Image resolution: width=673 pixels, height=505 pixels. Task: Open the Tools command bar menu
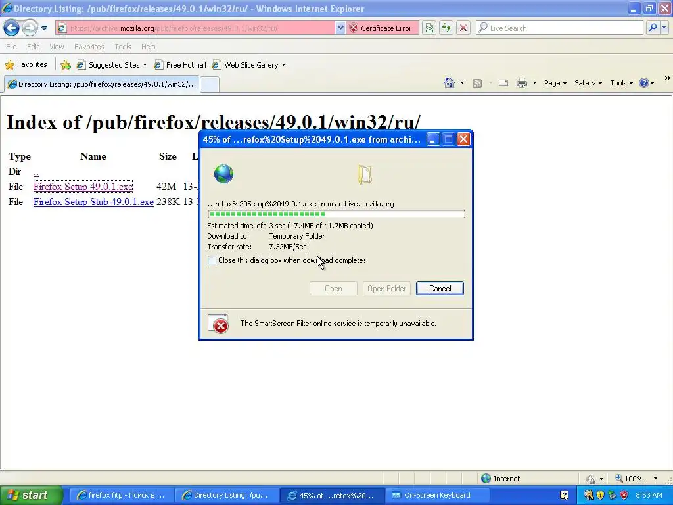tap(621, 83)
